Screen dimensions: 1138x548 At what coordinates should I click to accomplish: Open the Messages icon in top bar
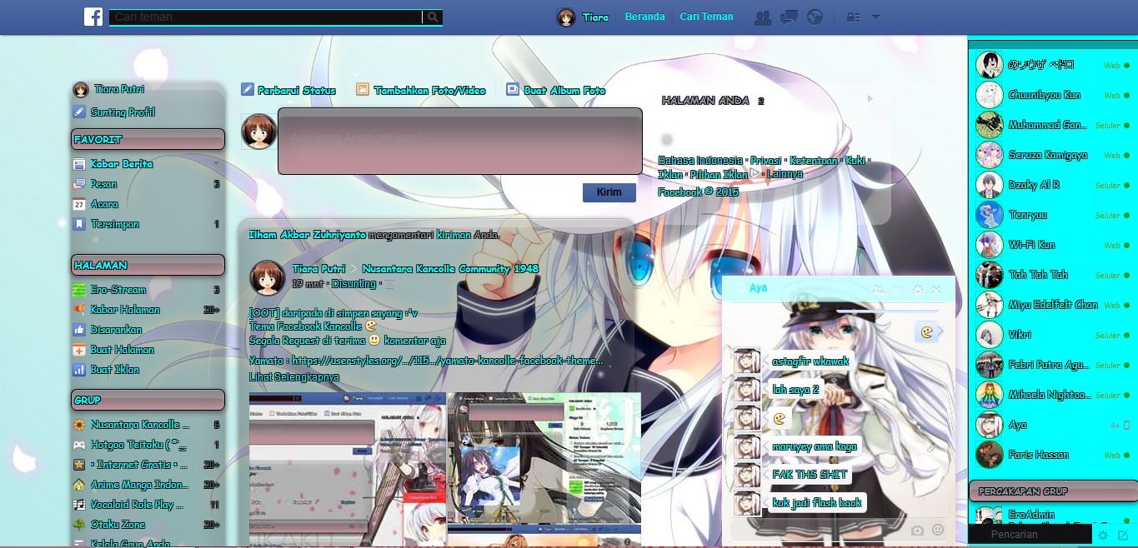coord(788,17)
